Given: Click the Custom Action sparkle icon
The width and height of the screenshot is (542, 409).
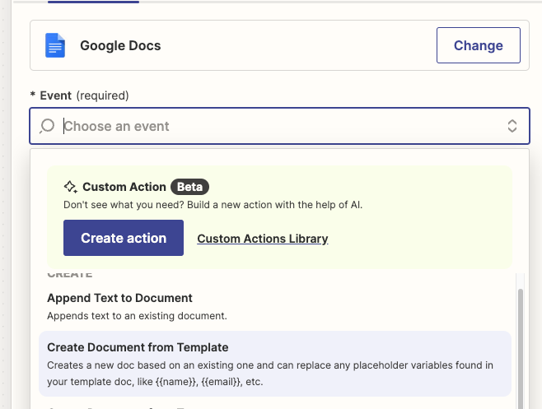Looking at the screenshot, I should [71, 187].
